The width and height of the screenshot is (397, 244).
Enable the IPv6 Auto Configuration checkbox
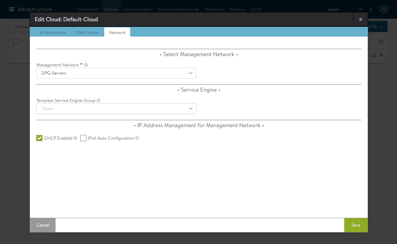pos(83,138)
